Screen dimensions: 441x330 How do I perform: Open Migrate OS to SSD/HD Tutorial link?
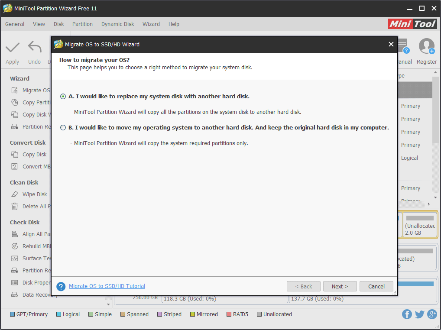(x=107, y=286)
